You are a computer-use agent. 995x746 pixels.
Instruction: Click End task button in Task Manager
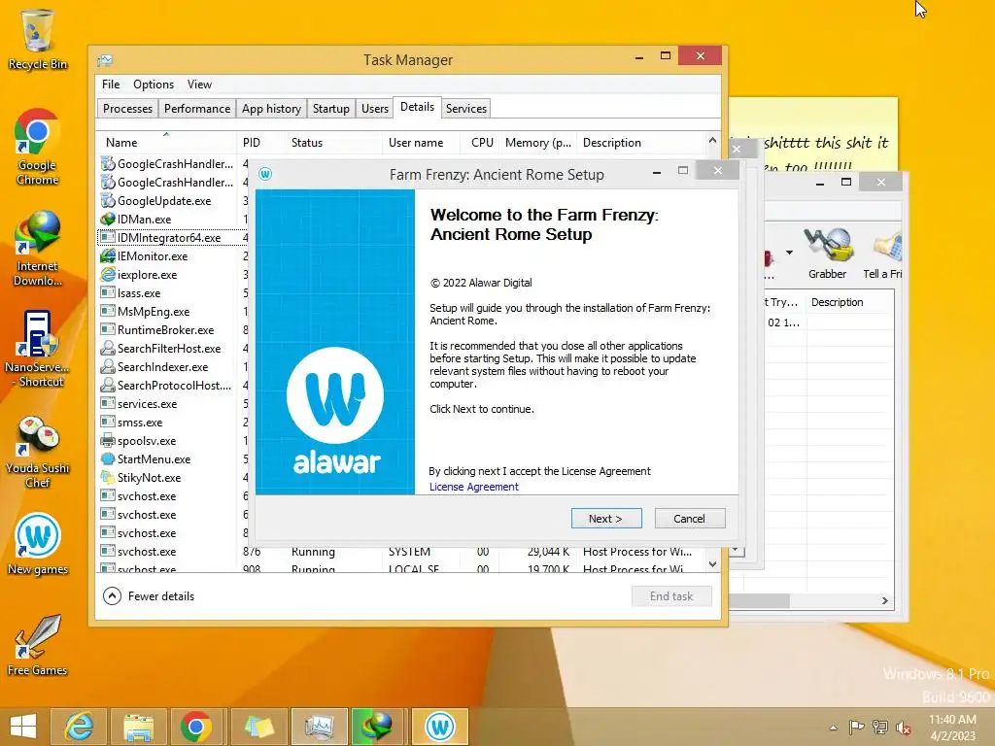point(671,596)
